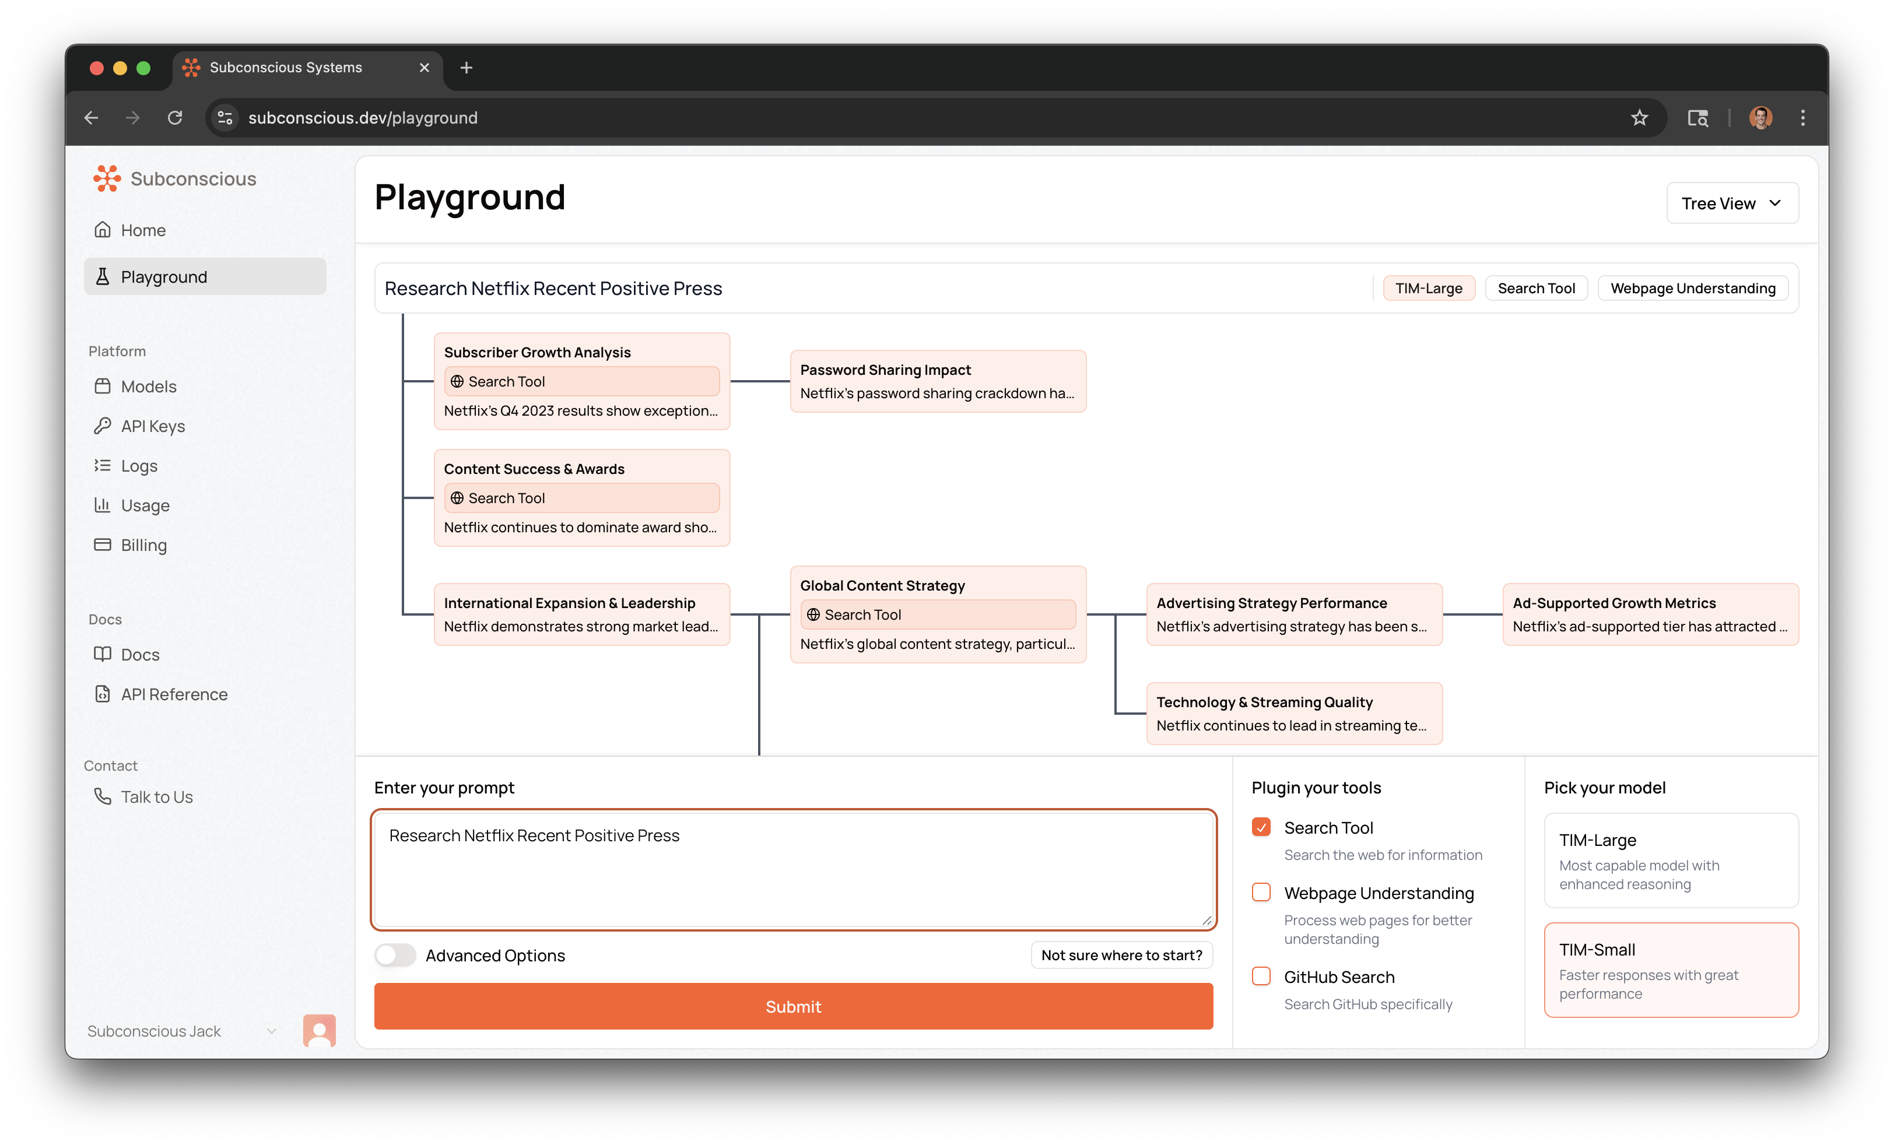1894x1145 pixels.
Task: Open the Tree View dropdown
Action: 1731,203
